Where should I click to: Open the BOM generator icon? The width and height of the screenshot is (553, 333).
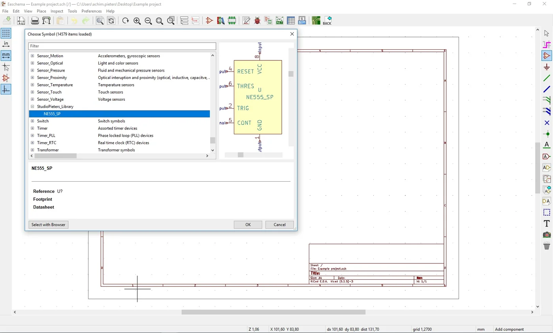302,21
